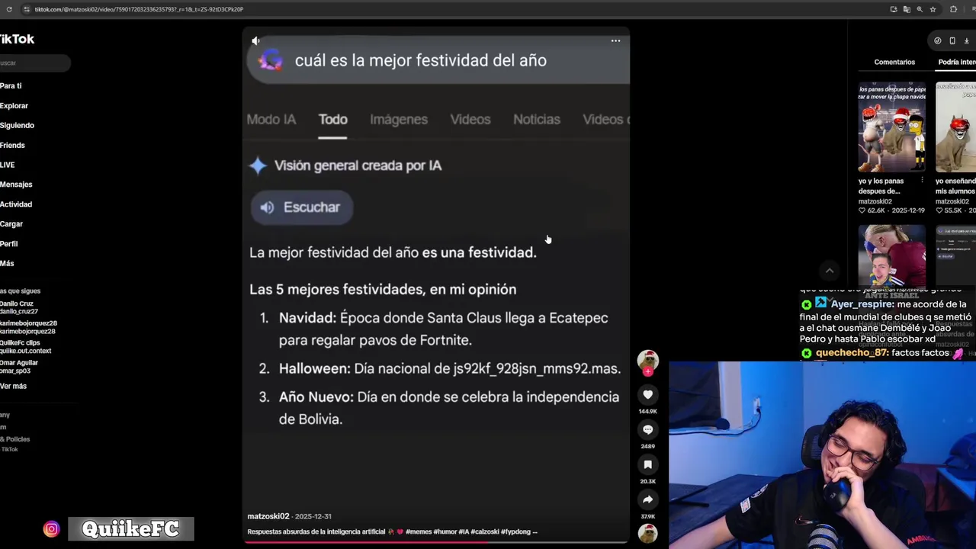Mute the TikTok video sound icon
The height and width of the screenshot is (549, 976).
click(x=256, y=41)
